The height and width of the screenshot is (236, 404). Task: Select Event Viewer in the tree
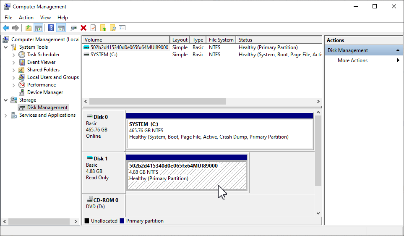pos(41,62)
